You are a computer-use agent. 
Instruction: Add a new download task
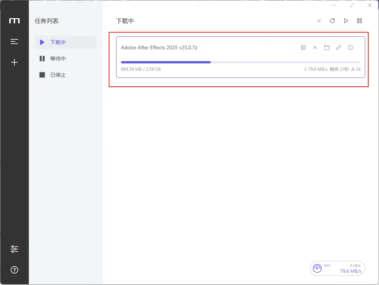point(14,62)
